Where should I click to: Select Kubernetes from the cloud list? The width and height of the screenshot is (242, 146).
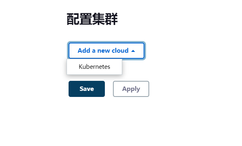pos(94,67)
